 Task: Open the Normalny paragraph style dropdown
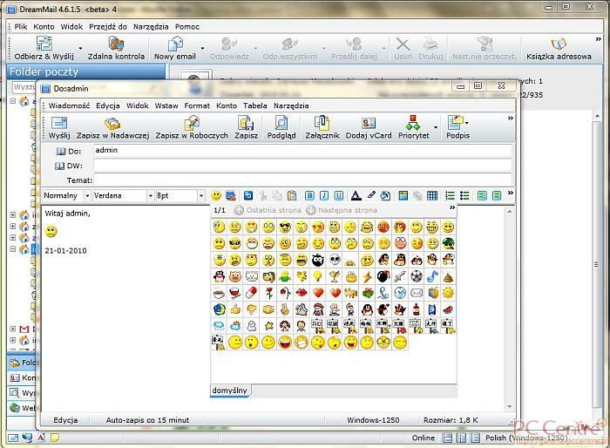tap(87, 196)
